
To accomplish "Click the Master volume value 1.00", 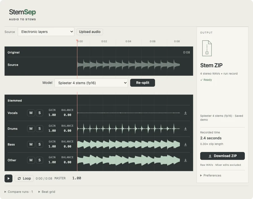I will pyautogui.click(x=77, y=178).
